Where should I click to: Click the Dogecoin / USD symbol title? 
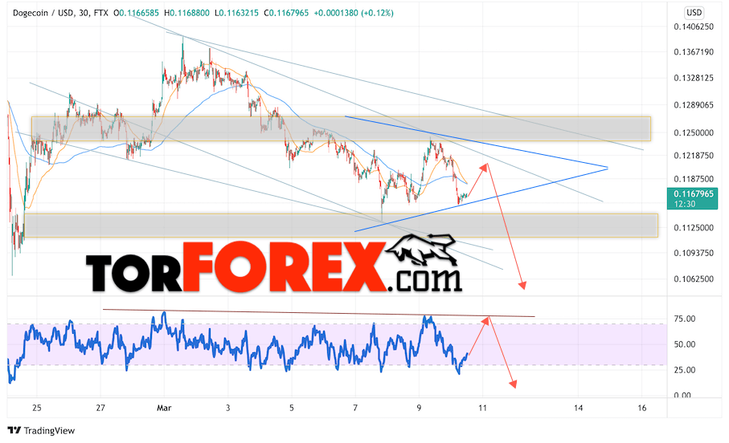click(43, 13)
